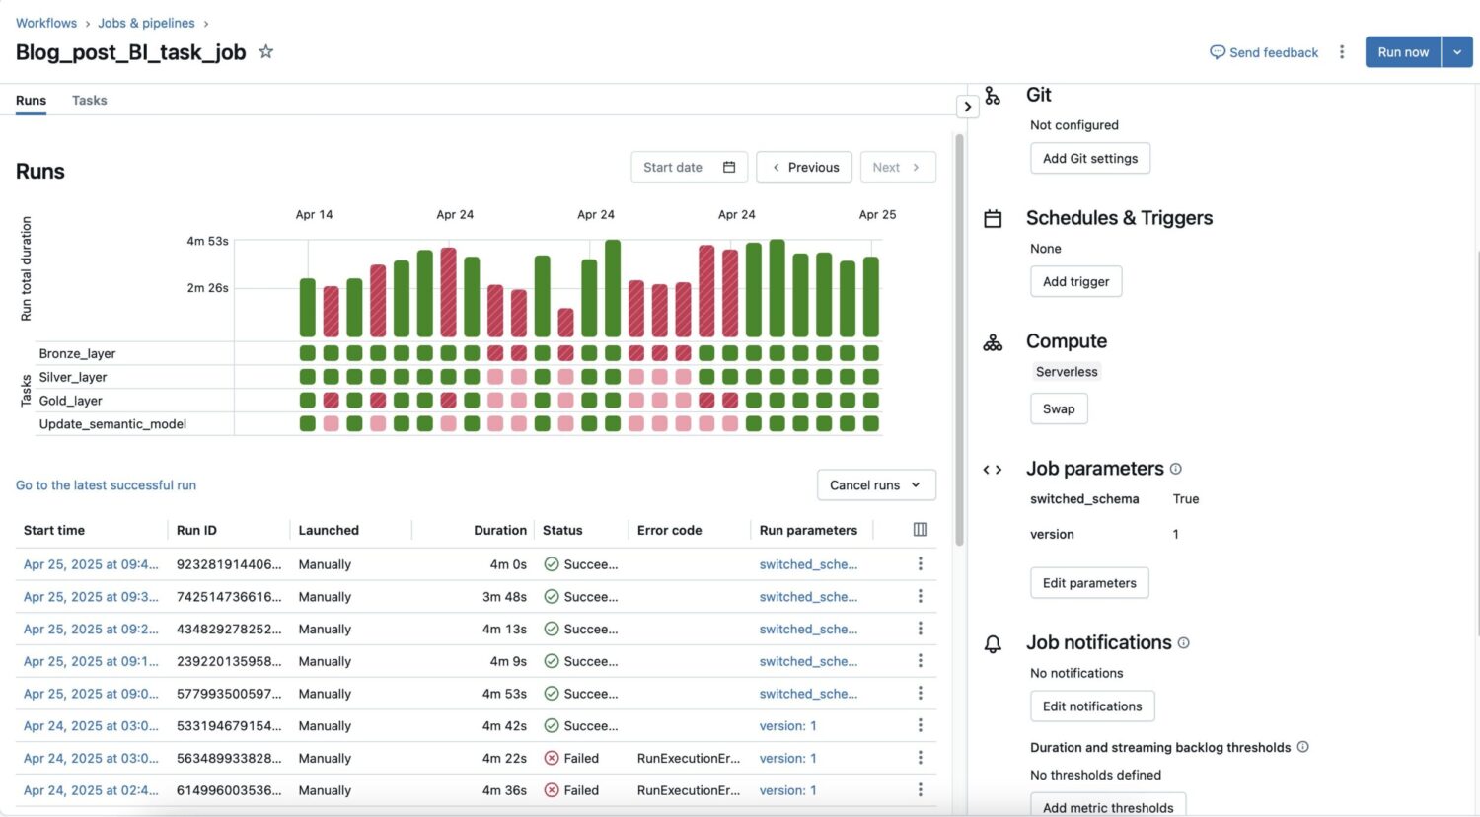Click the Add Git settings button
The image size is (1480, 817).
tap(1089, 158)
